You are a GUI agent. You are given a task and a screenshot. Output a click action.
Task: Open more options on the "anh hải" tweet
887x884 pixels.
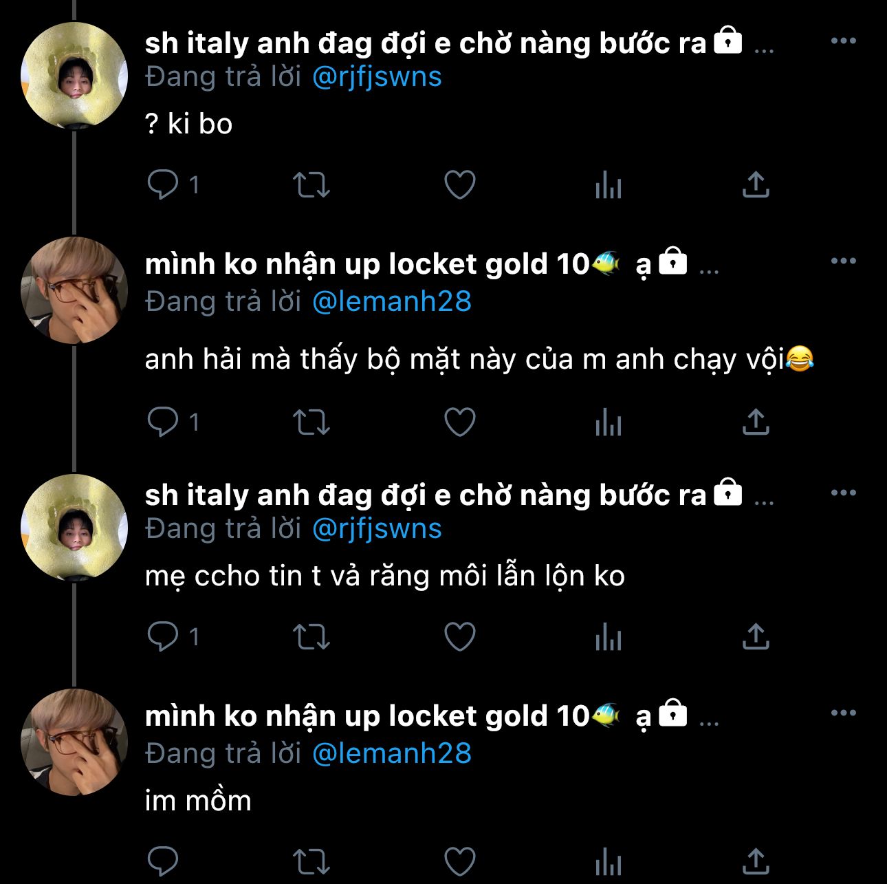click(x=843, y=261)
